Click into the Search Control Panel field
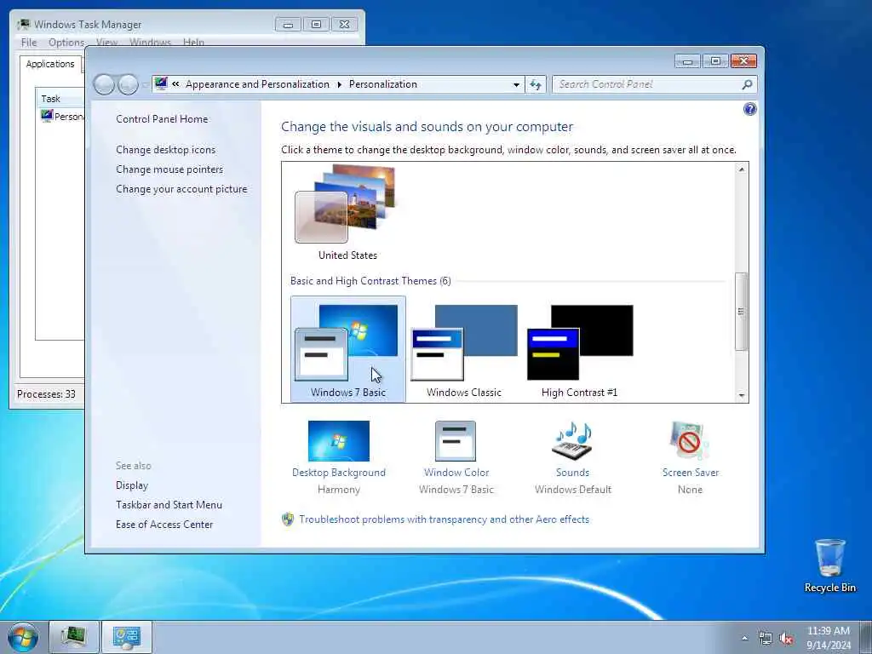 [648, 84]
